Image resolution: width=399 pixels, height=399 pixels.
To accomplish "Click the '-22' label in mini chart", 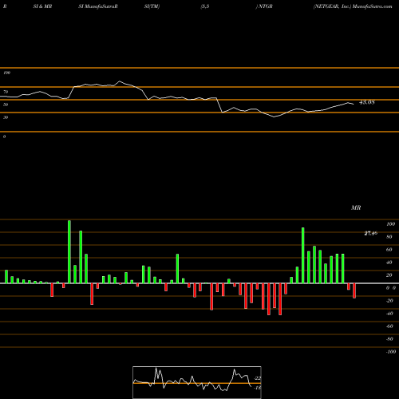I will [x=258, y=378].
